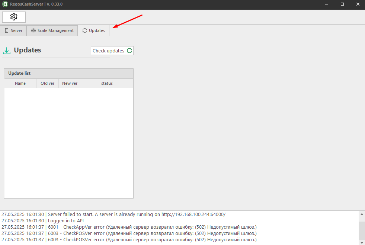Image resolution: width=365 pixels, height=245 pixels.
Task: Click inside the empty update list area
Action: coord(68,143)
